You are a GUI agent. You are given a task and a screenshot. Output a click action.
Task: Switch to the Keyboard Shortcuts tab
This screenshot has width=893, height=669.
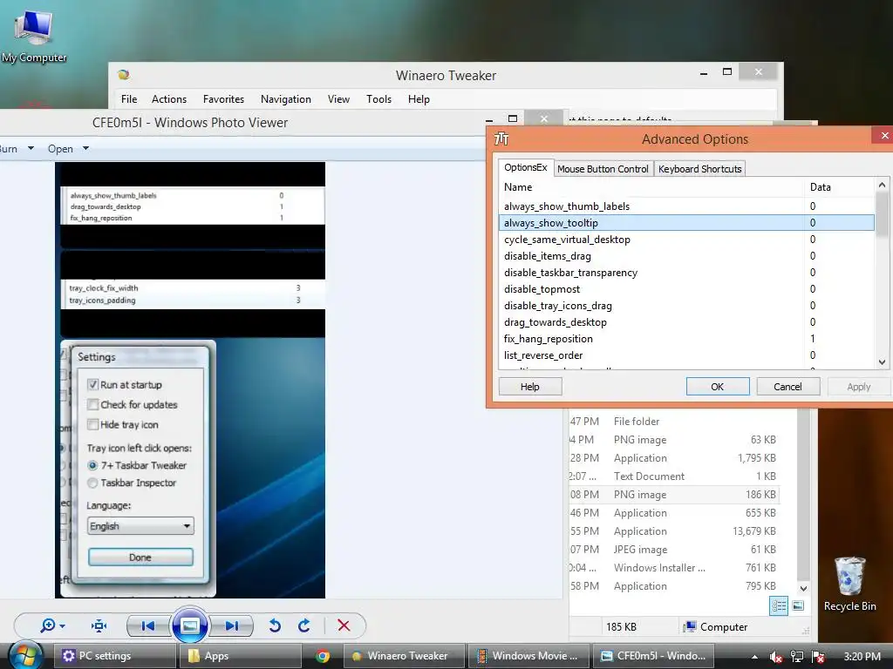(700, 169)
